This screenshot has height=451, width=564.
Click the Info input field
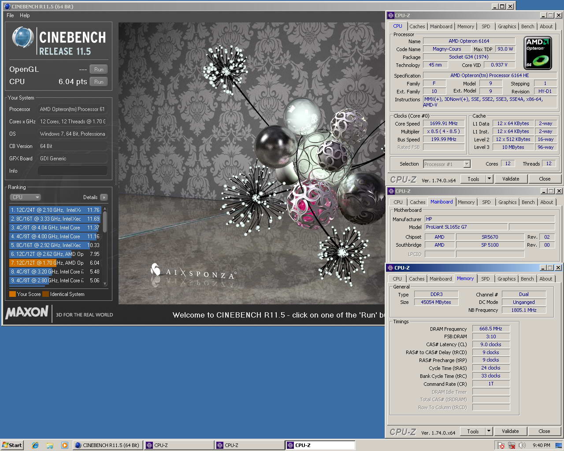[x=73, y=171]
